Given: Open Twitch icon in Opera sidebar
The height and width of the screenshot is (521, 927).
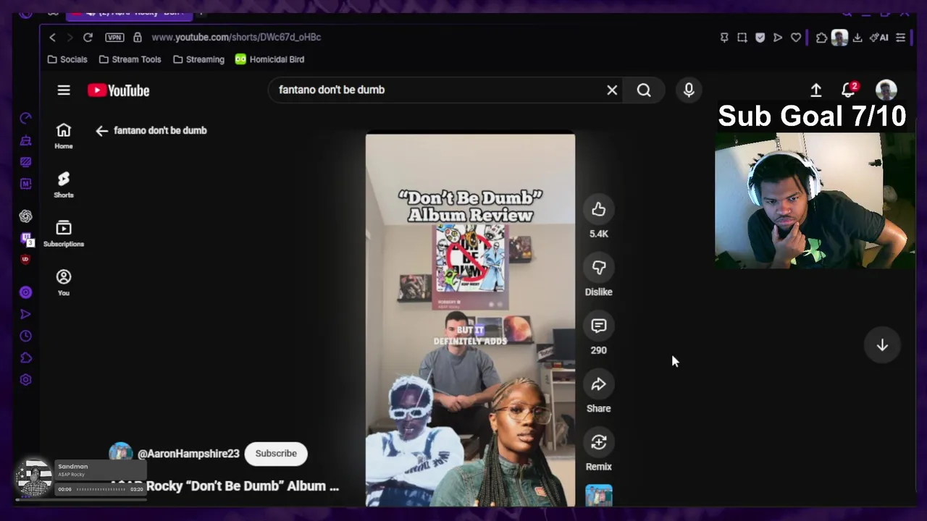Looking at the screenshot, I should 26,238.
